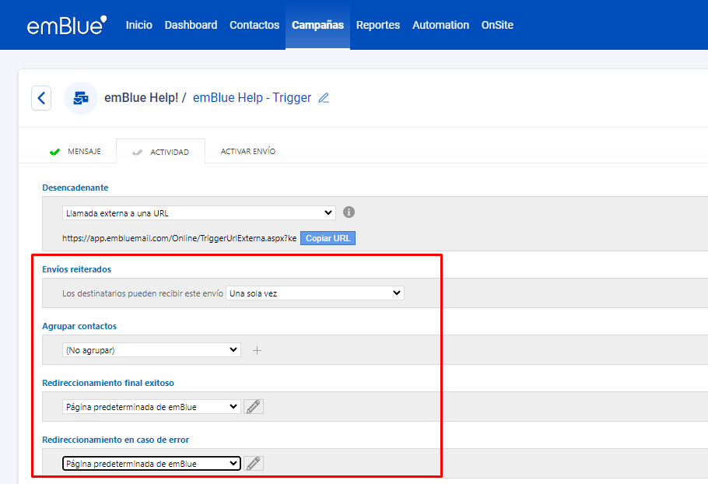
Task: Click the Redireccionamiento final exitoso heading
Action: tap(108, 383)
